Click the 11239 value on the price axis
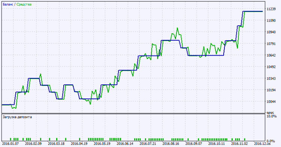 (271, 9)
